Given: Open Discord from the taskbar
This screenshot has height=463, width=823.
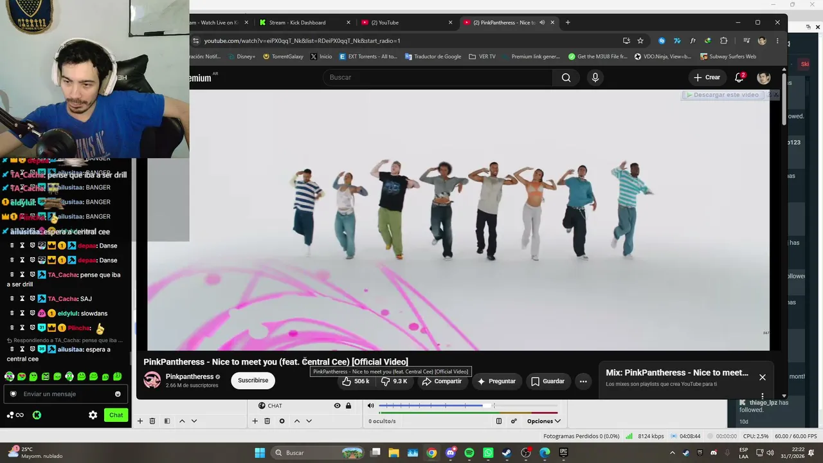Looking at the screenshot, I should tap(450, 453).
